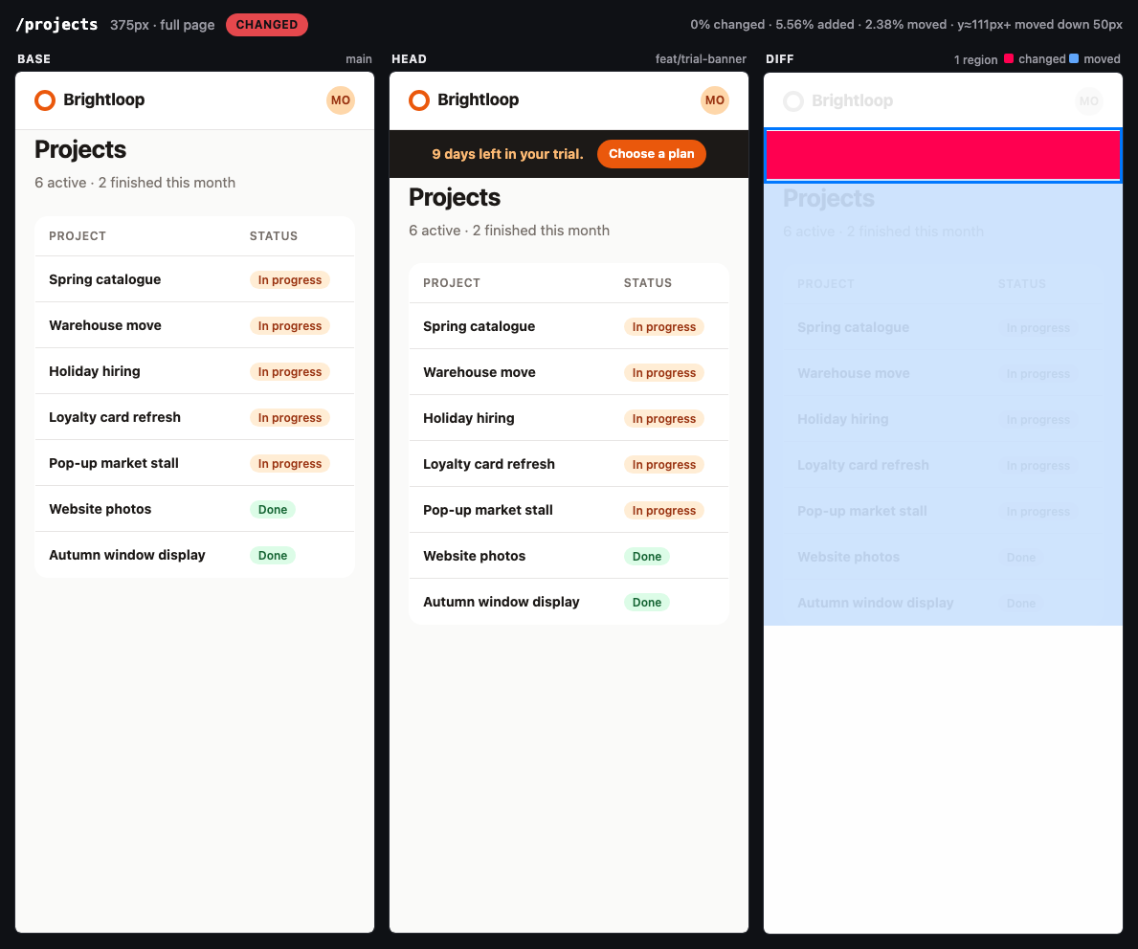This screenshot has height=949, width=1138.
Task: Click In progress badge for Loyalty card refresh in BASE
Action: (290, 417)
